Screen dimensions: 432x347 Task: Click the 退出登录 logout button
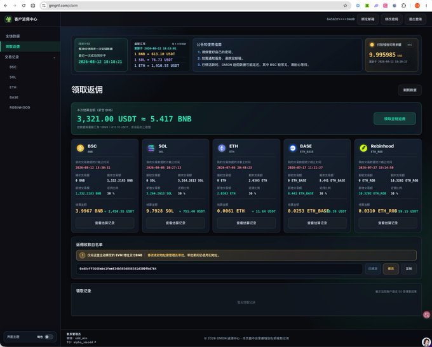(415, 19)
